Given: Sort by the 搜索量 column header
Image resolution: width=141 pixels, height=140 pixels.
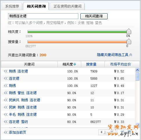Looking at the screenshot, I should coord(91,64).
